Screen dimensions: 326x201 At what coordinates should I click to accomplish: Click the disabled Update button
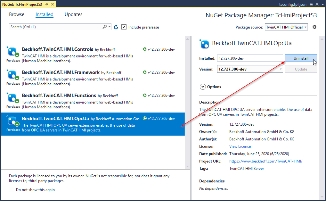point(301,69)
